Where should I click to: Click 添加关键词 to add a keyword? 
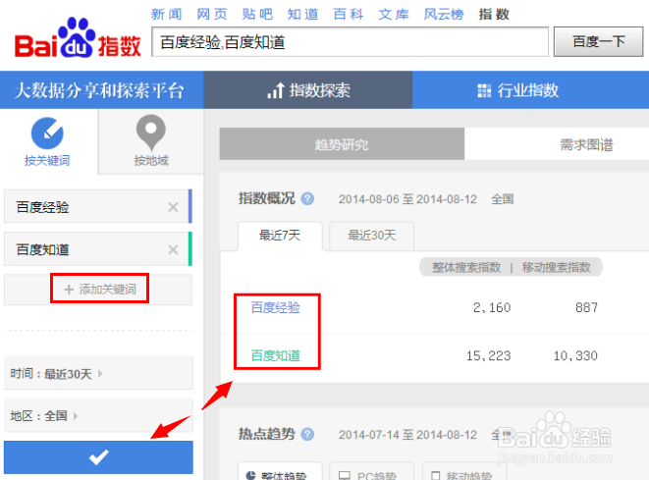100,289
